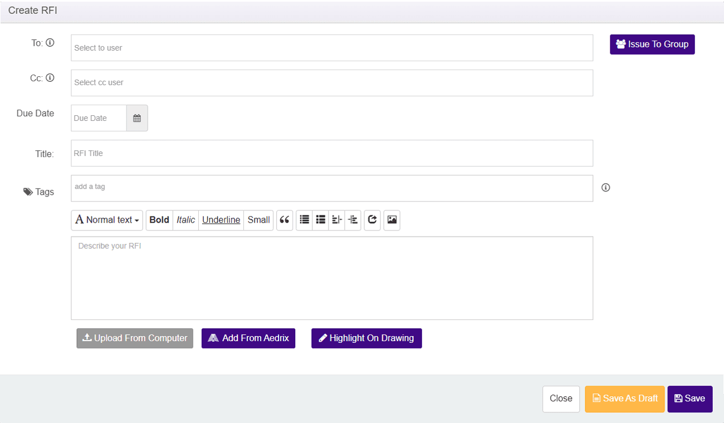
Task: Insert an unordered bullet list
Action: point(305,220)
